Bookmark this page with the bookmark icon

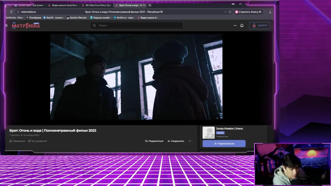[x=230, y=12]
